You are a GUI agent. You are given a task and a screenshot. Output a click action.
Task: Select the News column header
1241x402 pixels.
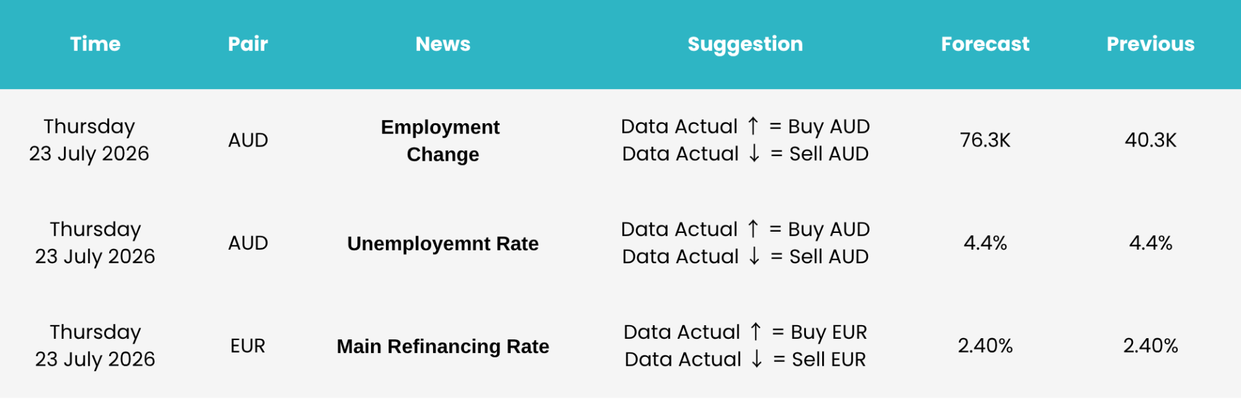[x=443, y=44]
